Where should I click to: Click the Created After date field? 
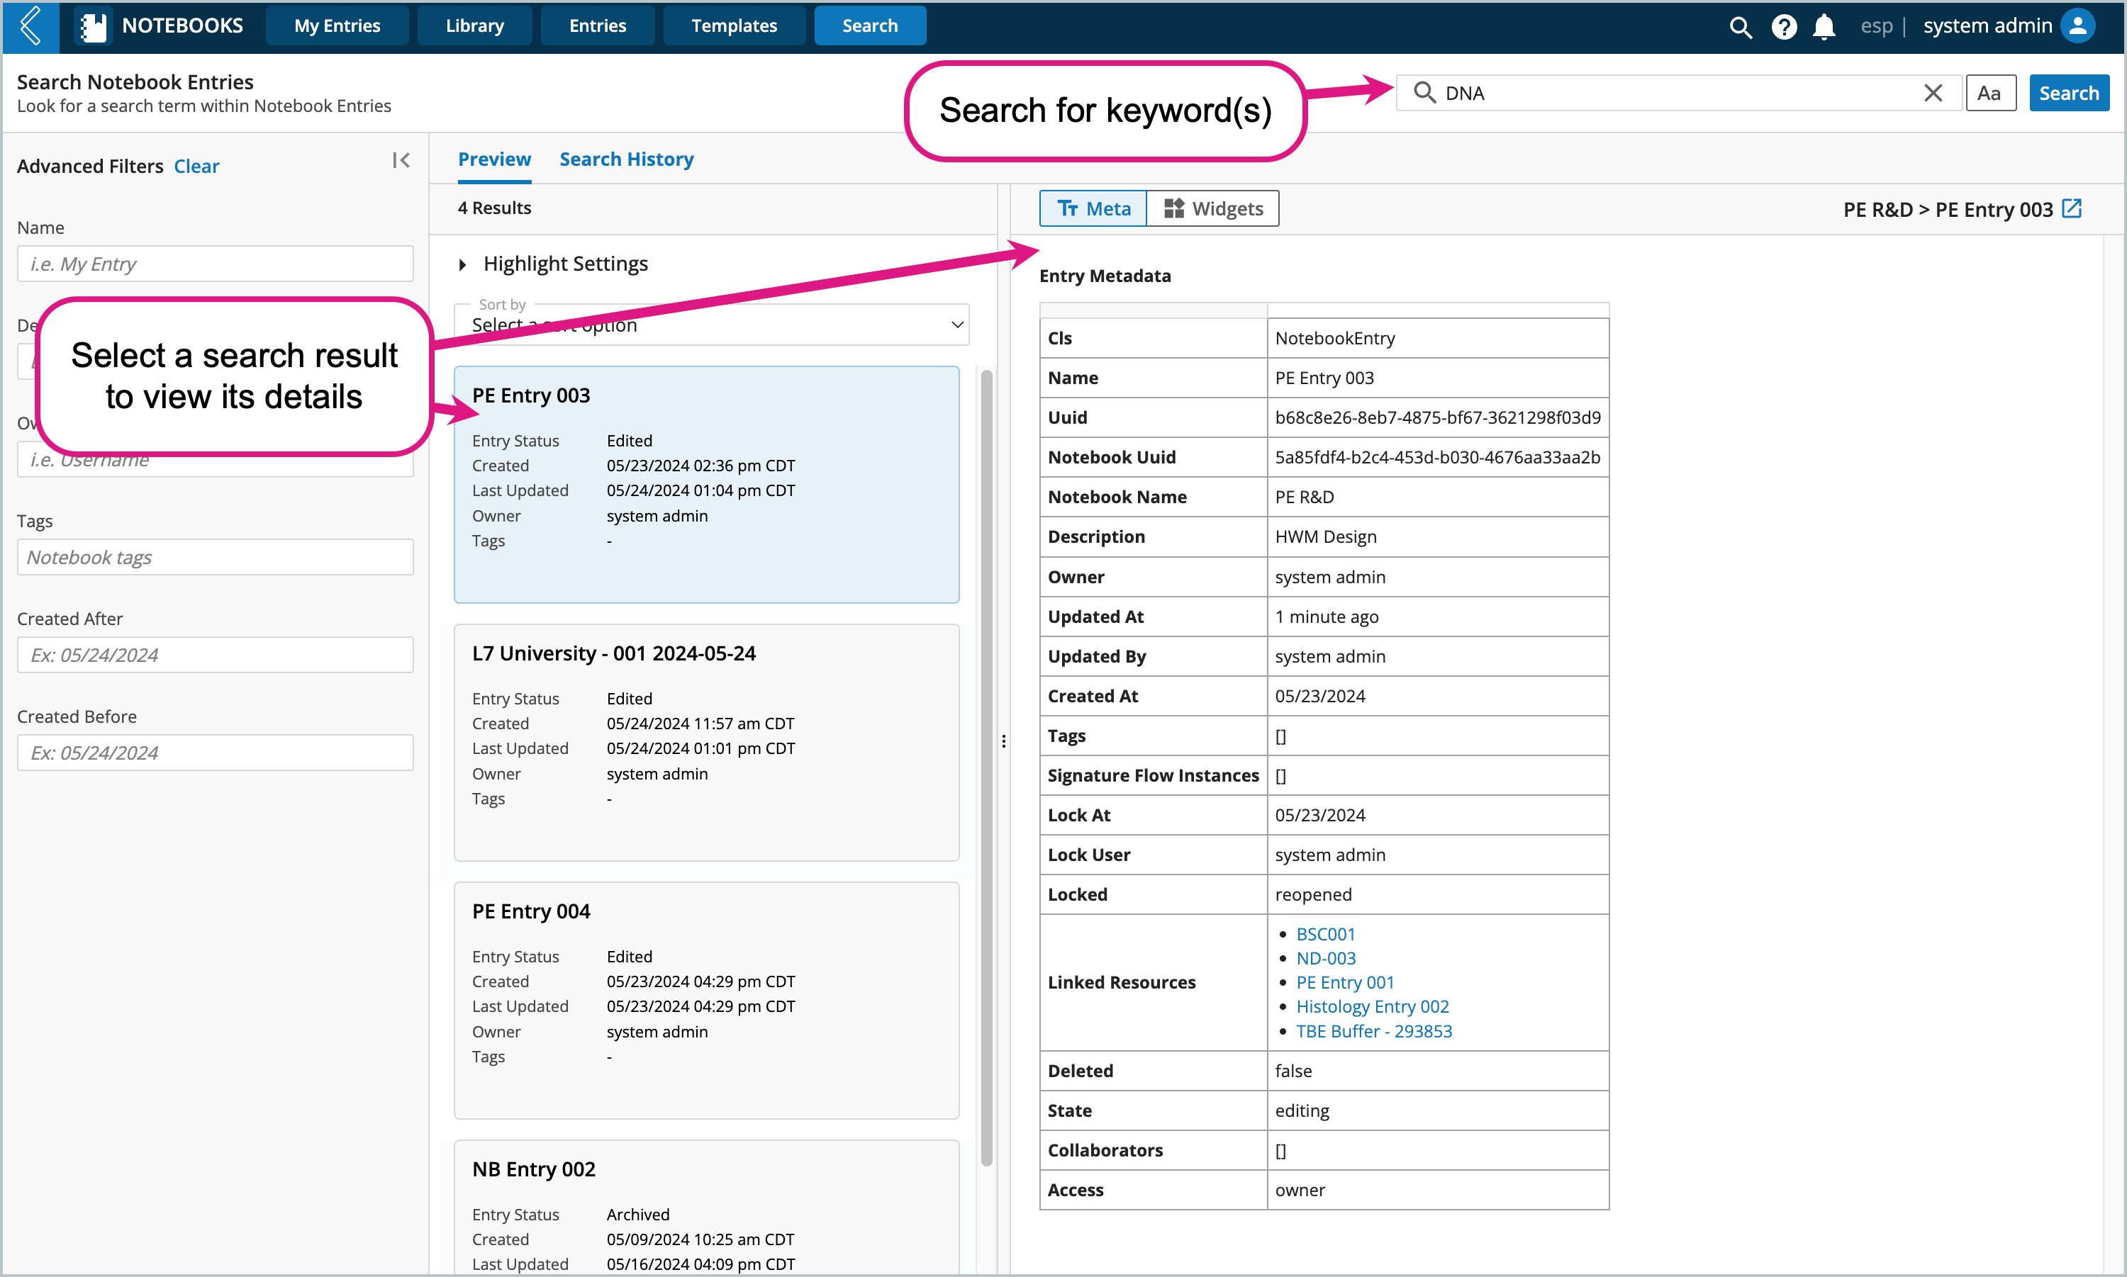[x=216, y=655]
